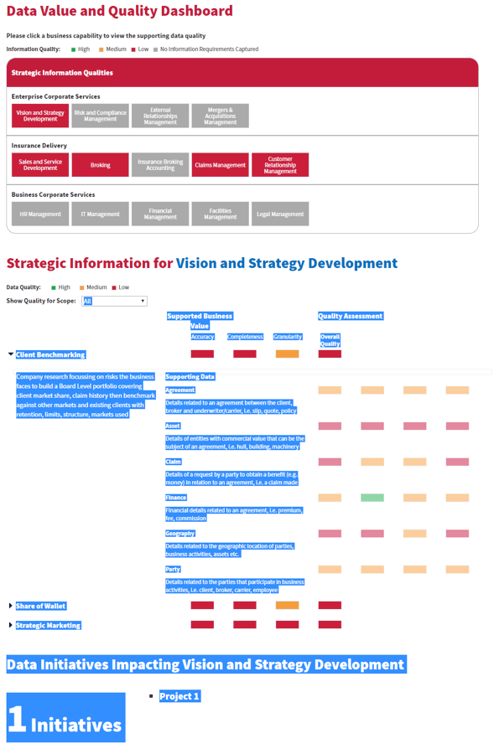The image size is (494, 754).
Task: Choose Customer Relationship Management tile
Action: (280, 165)
